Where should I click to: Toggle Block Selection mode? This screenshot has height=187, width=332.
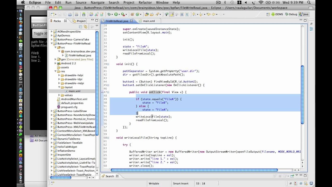click(182, 14)
